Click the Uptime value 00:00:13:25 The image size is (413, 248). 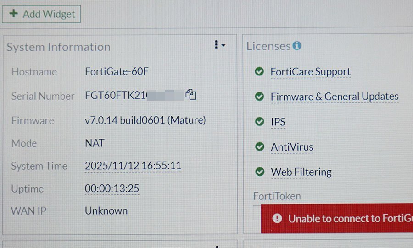pyautogui.click(x=112, y=189)
